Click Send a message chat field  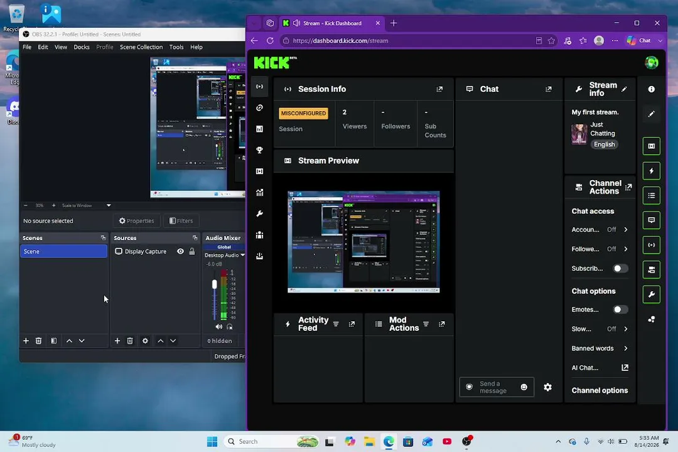(497, 387)
